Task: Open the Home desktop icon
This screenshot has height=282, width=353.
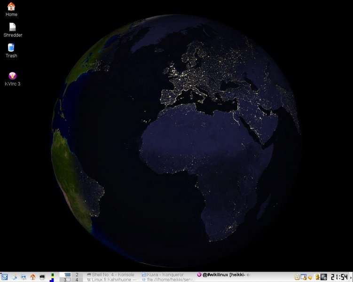Action: 11,7
